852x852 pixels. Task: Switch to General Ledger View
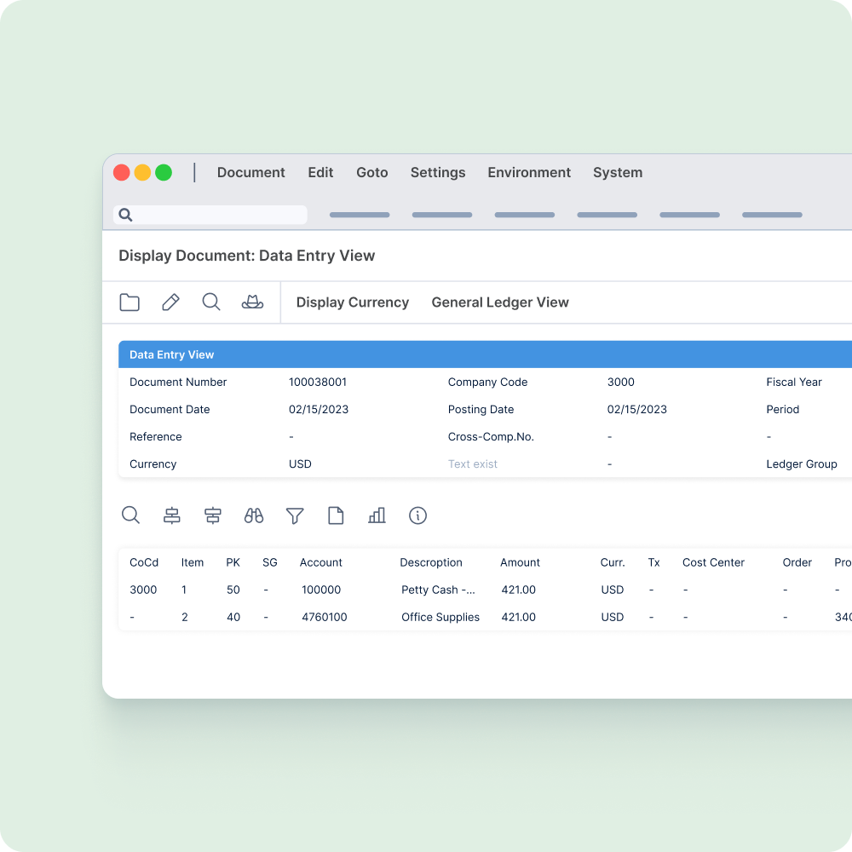[500, 302]
